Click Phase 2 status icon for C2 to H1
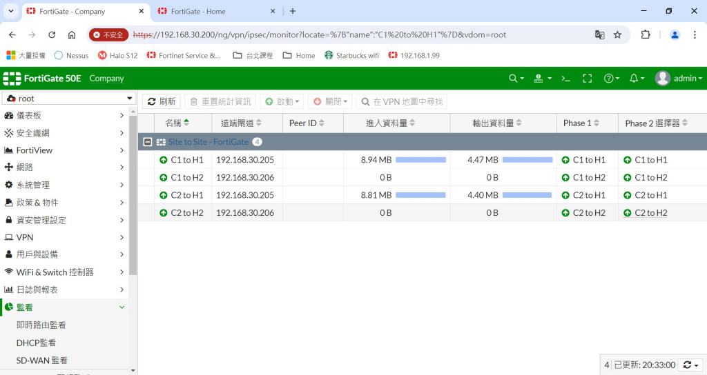 [x=627, y=195]
